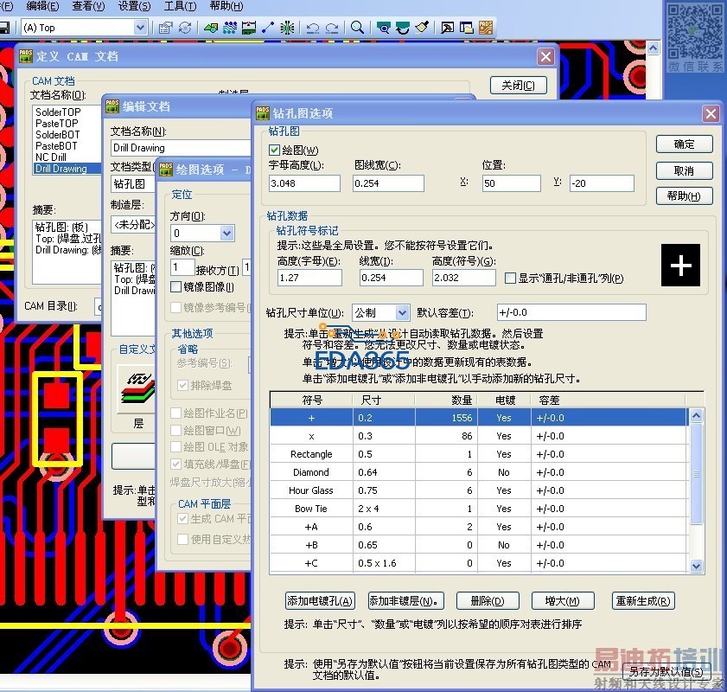Image resolution: width=727 pixels, height=692 pixels.
Task: Click the 默认容差 field showing +/-0.0
Action: 571,312
